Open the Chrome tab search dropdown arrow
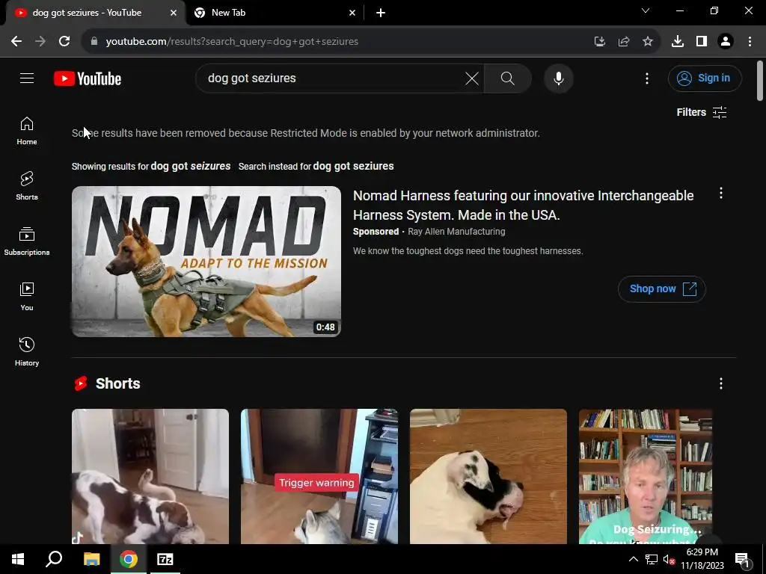Screen dimensions: 766x574 pyautogui.click(x=646, y=10)
